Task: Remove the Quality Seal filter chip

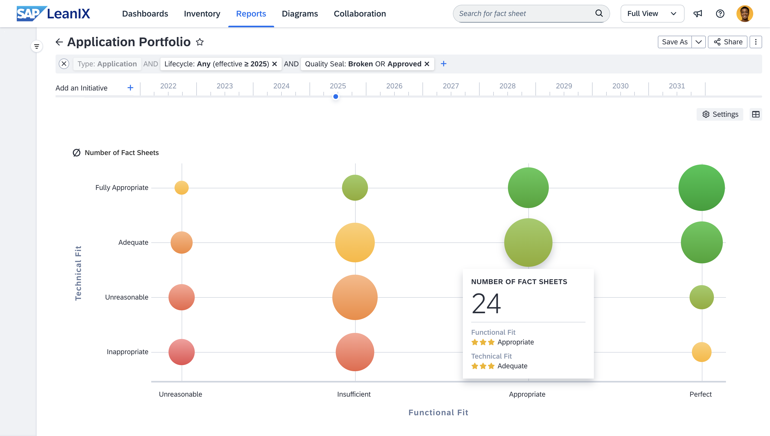Action: (x=427, y=64)
